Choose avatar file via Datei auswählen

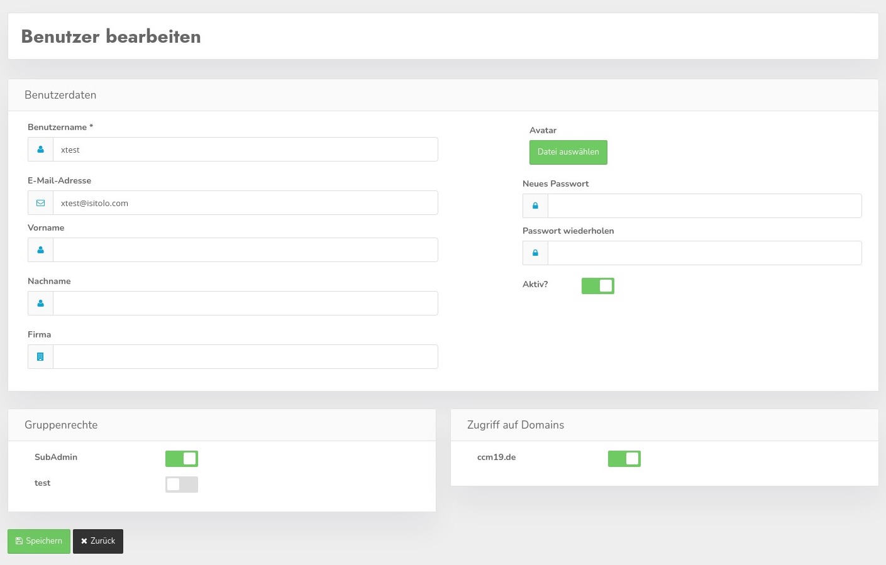[568, 152]
